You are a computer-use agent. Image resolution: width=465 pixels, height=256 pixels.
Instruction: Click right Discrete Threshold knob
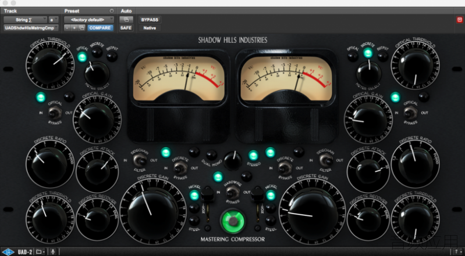[416, 219]
